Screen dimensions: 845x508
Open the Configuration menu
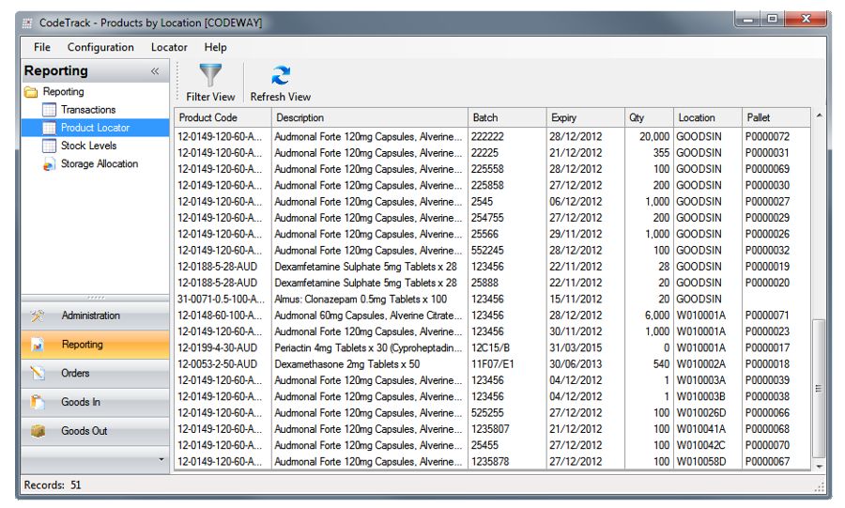100,47
